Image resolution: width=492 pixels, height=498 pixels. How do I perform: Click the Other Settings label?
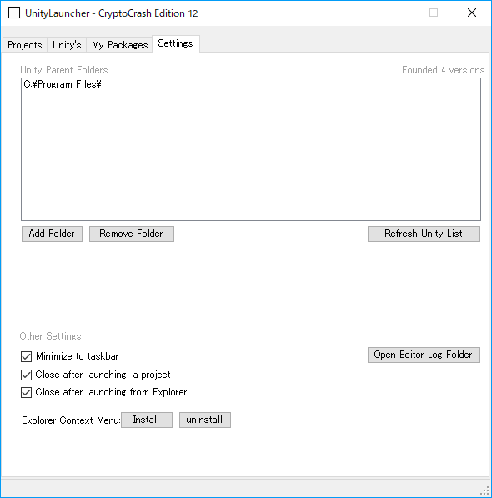pos(51,336)
